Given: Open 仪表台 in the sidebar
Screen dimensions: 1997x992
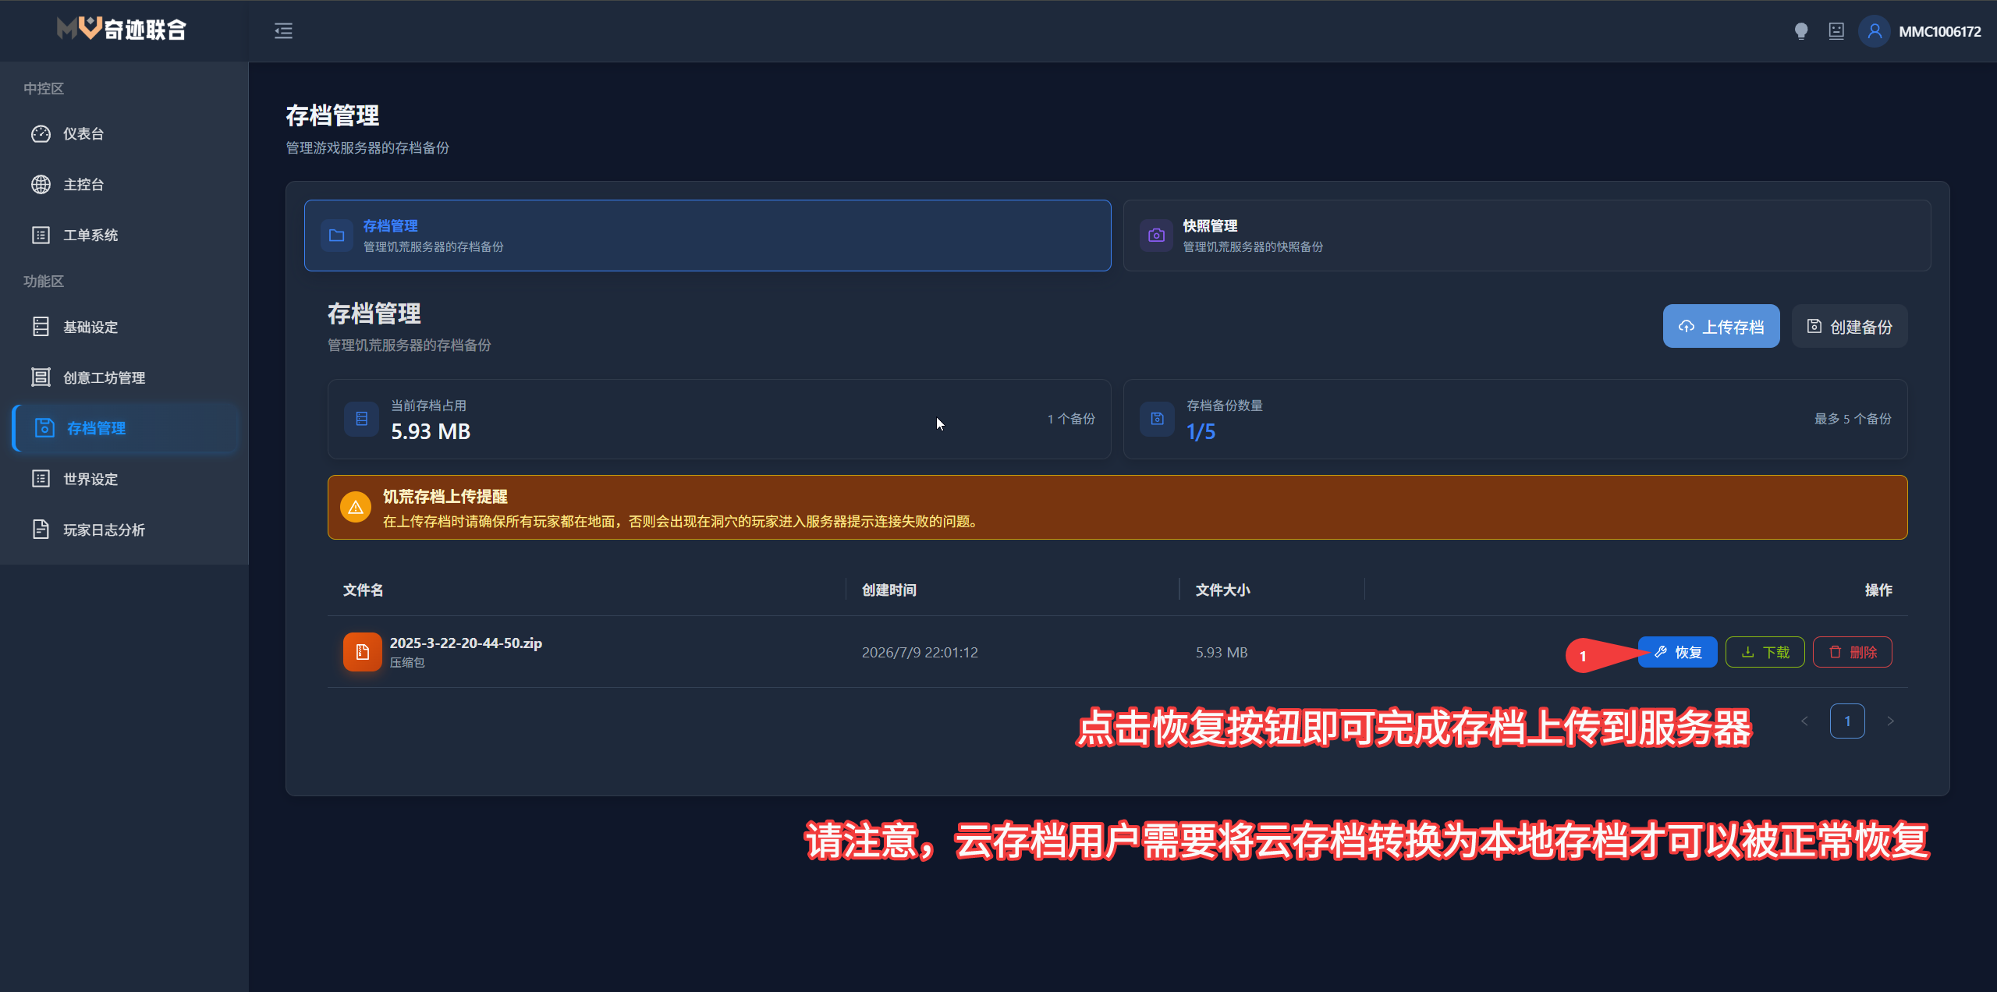Looking at the screenshot, I should (x=125, y=134).
